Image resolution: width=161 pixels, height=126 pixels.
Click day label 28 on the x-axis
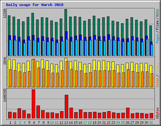137,123
